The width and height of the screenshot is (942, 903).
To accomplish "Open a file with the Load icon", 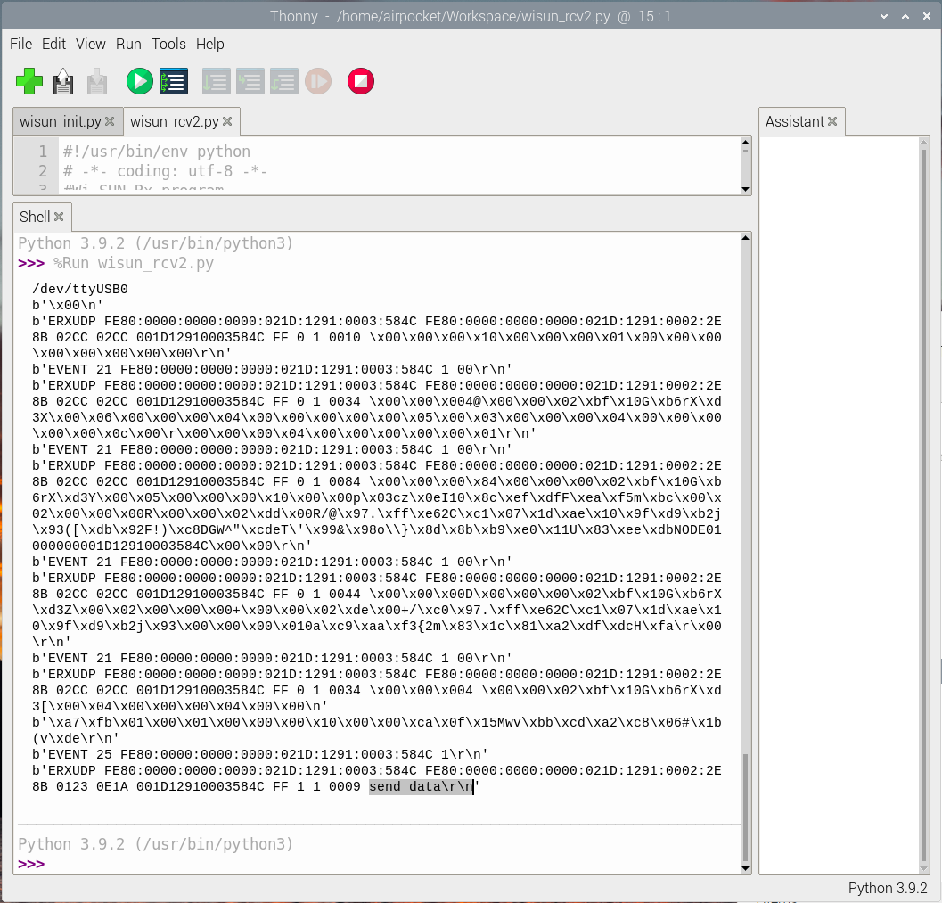I will click(x=63, y=82).
